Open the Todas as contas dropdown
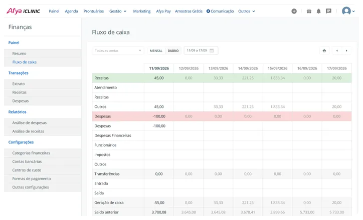This screenshot has width=363, height=220. 118,50
